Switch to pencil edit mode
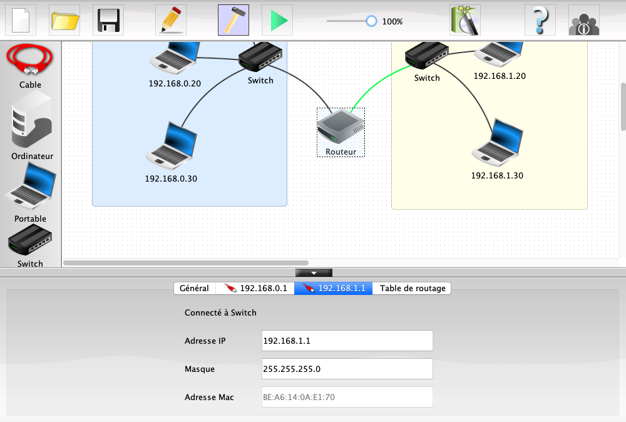The image size is (626, 422). coord(170,20)
